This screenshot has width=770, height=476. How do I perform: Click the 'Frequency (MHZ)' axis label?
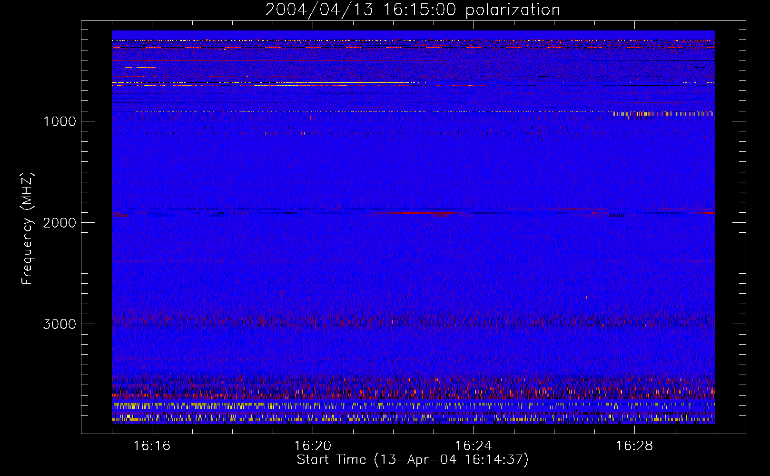(27, 228)
